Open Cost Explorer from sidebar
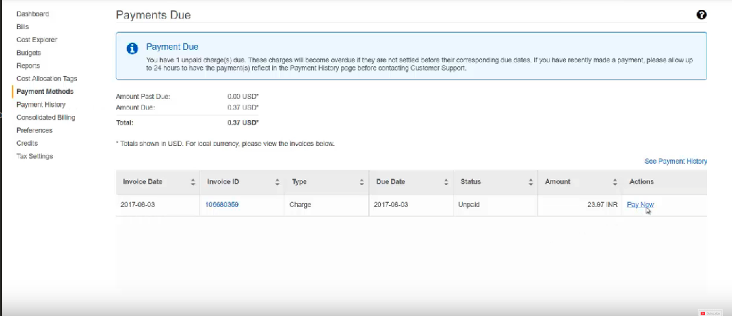Screen dimensions: 732x316 click(36, 40)
